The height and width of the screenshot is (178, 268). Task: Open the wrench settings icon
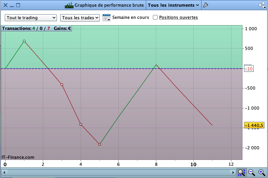206,5
